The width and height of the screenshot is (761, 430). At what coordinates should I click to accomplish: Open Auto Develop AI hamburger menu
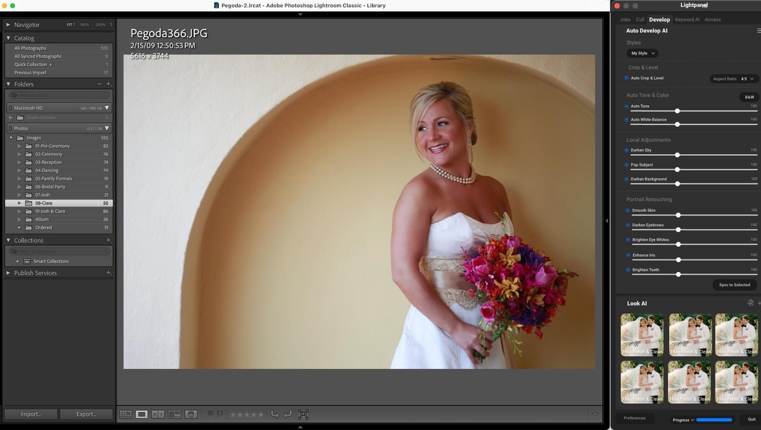(x=758, y=31)
